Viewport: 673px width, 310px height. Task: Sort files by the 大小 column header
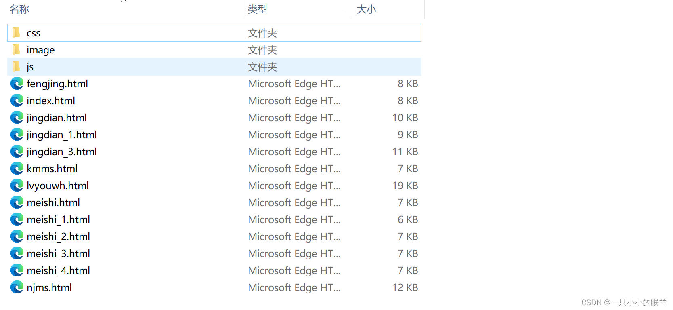pos(366,9)
